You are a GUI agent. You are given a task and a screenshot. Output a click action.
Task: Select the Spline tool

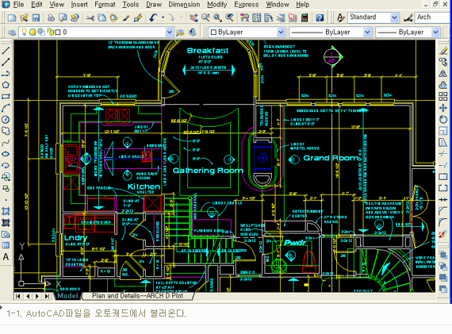6,143
